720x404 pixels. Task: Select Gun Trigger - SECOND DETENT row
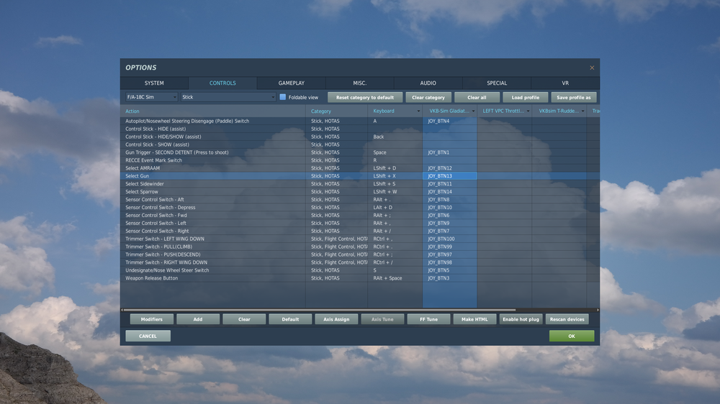coord(360,152)
